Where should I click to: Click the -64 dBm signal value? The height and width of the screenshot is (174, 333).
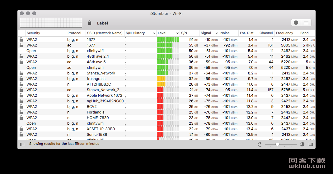coord(211,73)
